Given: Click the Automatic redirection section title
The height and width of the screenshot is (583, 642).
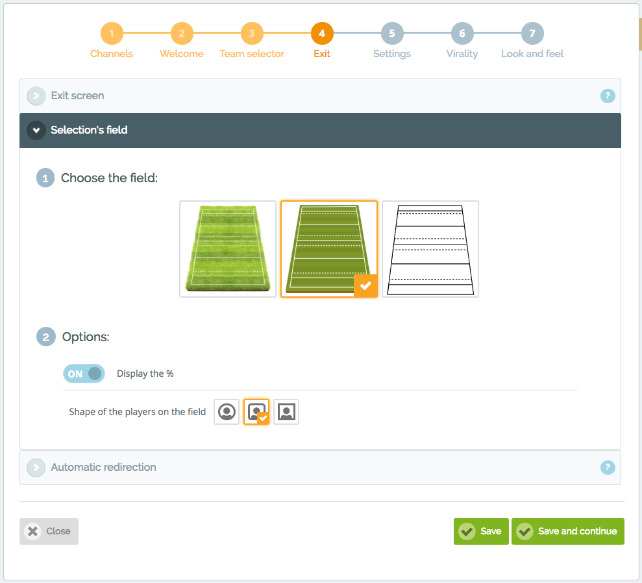Looking at the screenshot, I should (104, 467).
